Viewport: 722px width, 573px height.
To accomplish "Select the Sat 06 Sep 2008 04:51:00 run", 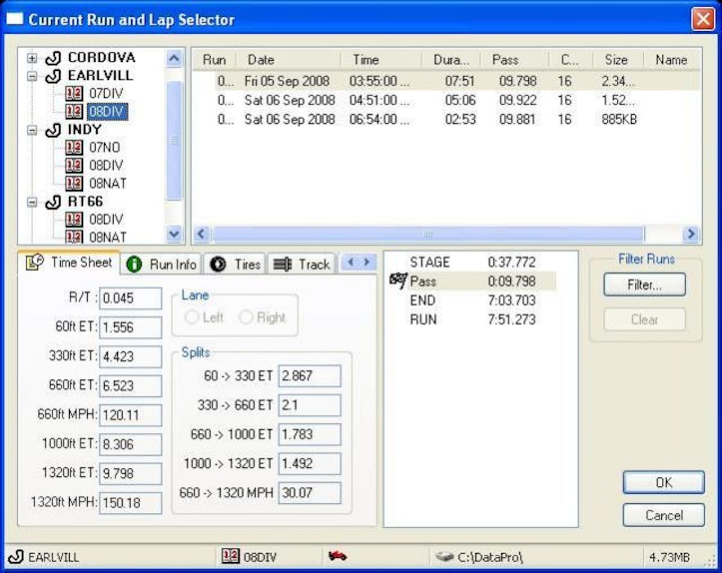I will 290,100.
